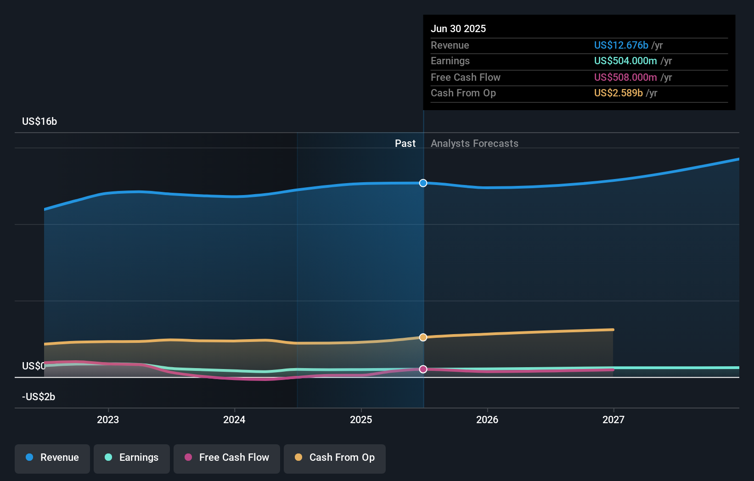Select the blue Revenue legend dot
Viewport: 754px width, 481px height.
[x=29, y=458]
